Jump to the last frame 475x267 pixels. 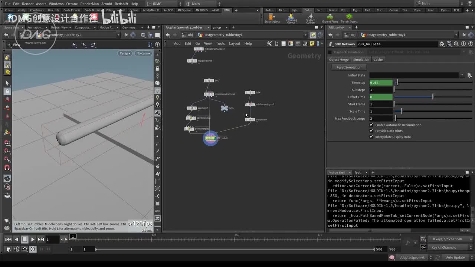(41, 240)
